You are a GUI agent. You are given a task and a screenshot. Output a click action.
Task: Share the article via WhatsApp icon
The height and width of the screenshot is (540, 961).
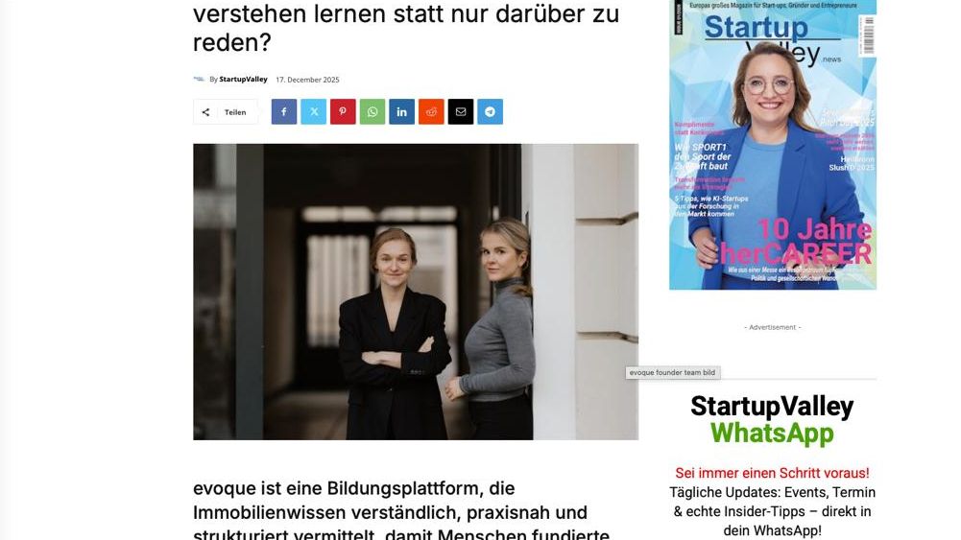click(x=372, y=111)
